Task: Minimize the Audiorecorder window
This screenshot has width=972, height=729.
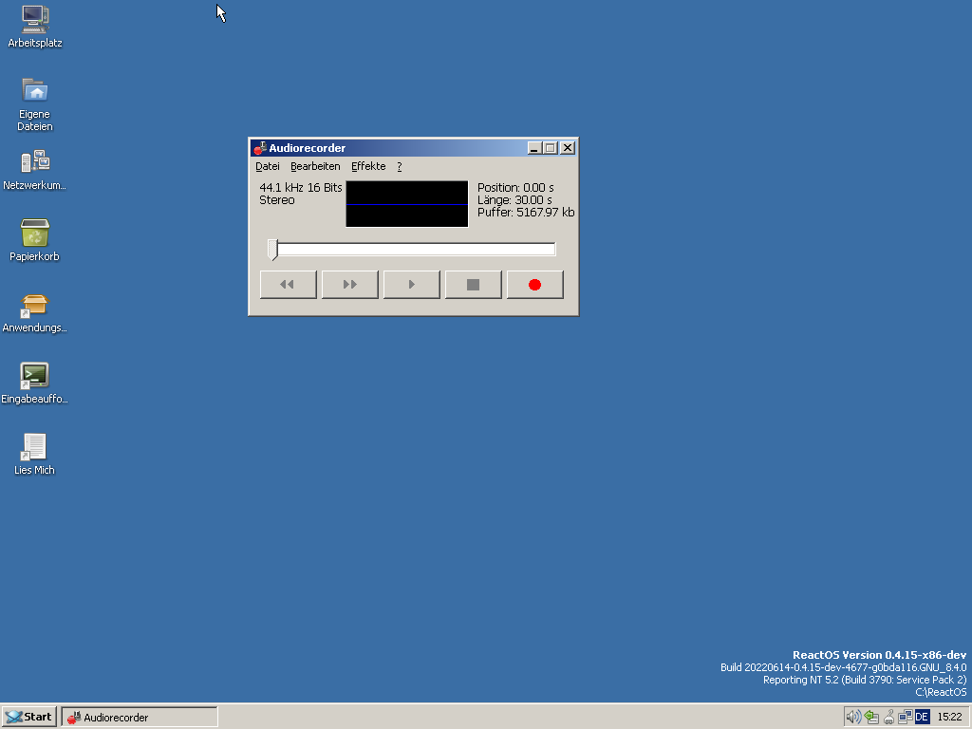Action: [534, 148]
